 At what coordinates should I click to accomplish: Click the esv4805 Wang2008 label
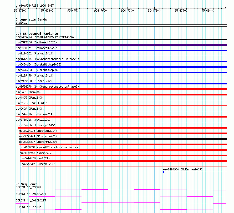coord(30,98)
